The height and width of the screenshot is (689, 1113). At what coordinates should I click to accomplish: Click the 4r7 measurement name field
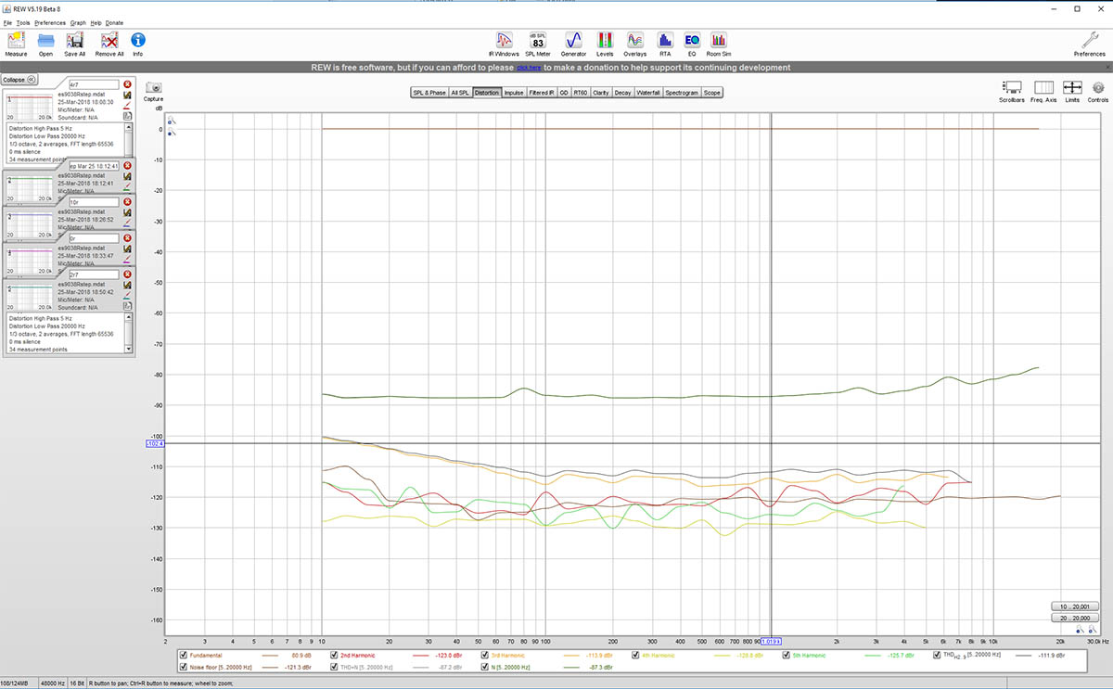94,84
